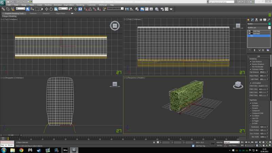
Task: Click the Select Object tool
Action: pos(28,8)
